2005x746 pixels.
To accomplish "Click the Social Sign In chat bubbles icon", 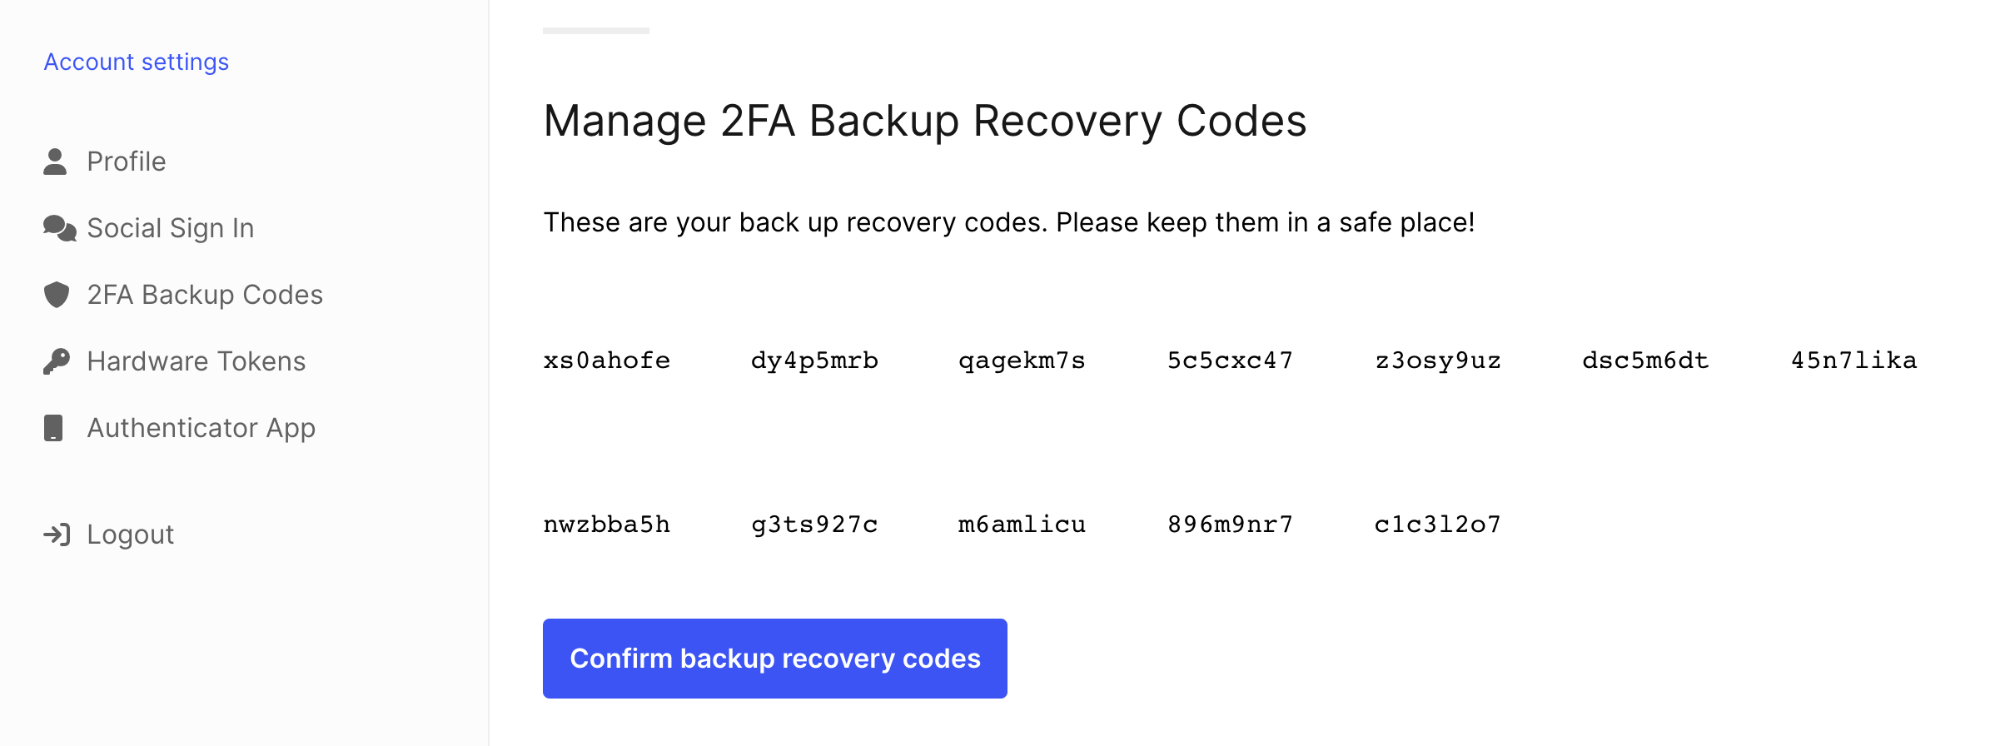I will click(57, 227).
